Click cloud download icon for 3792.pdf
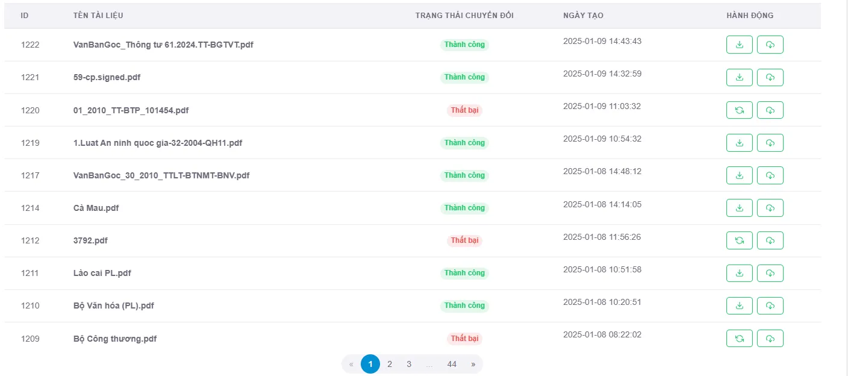The image size is (848, 376). click(x=770, y=240)
